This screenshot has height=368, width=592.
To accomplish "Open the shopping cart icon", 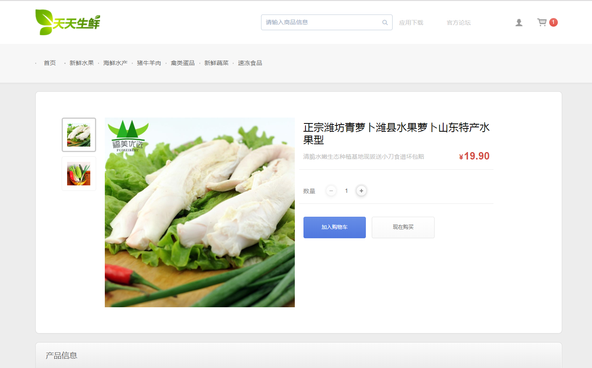I will tap(542, 22).
